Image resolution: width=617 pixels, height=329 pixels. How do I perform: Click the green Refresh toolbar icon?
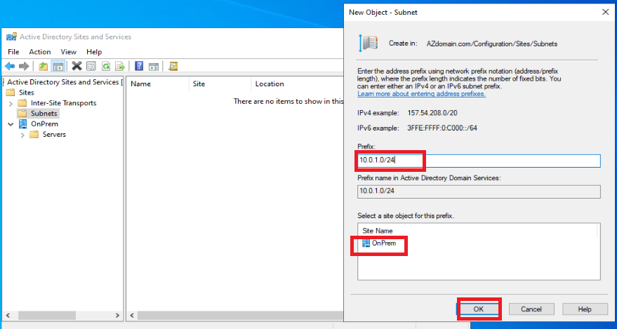106,66
